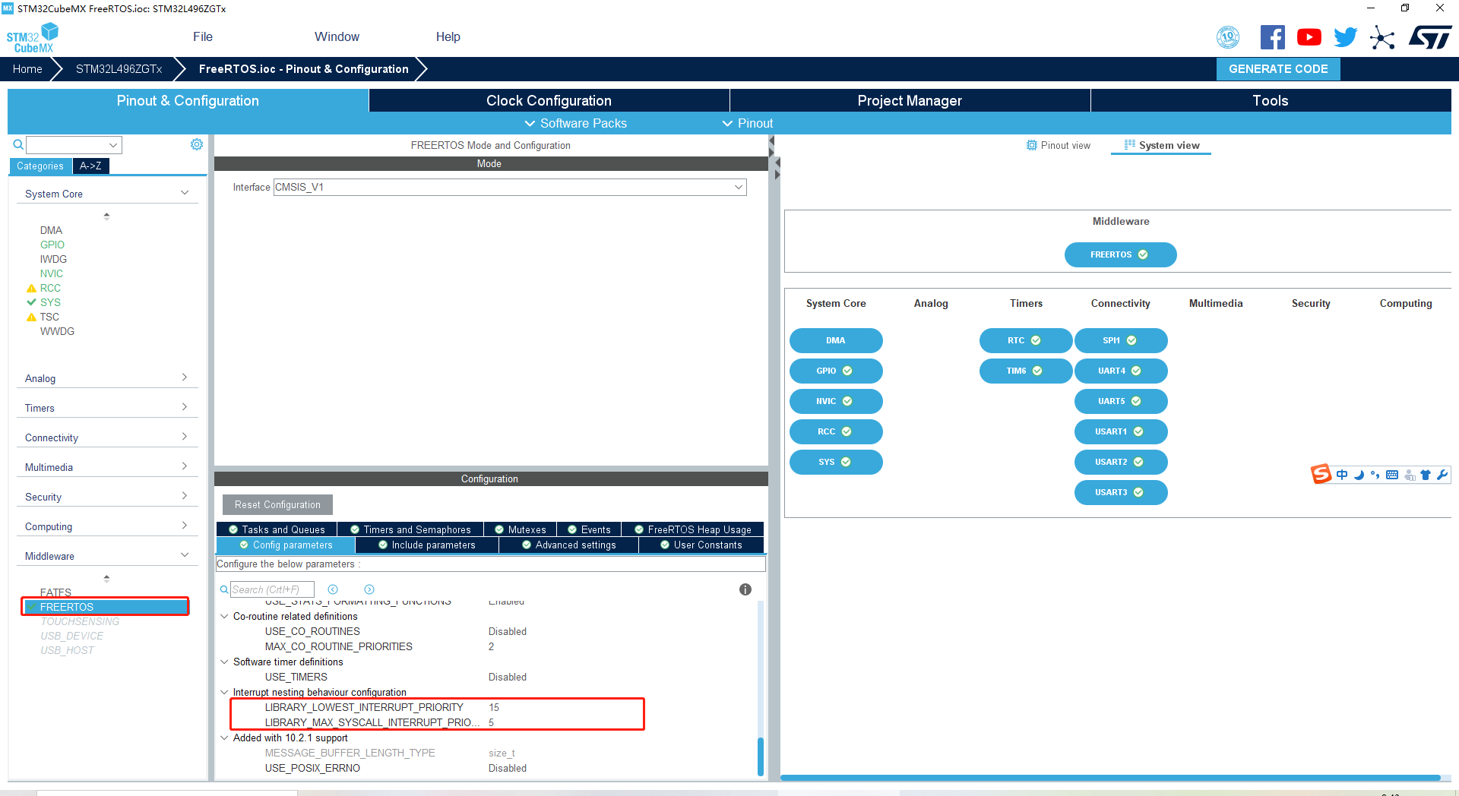
Task: Select FREERTOS in Middleware list
Action: tap(105, 607)
